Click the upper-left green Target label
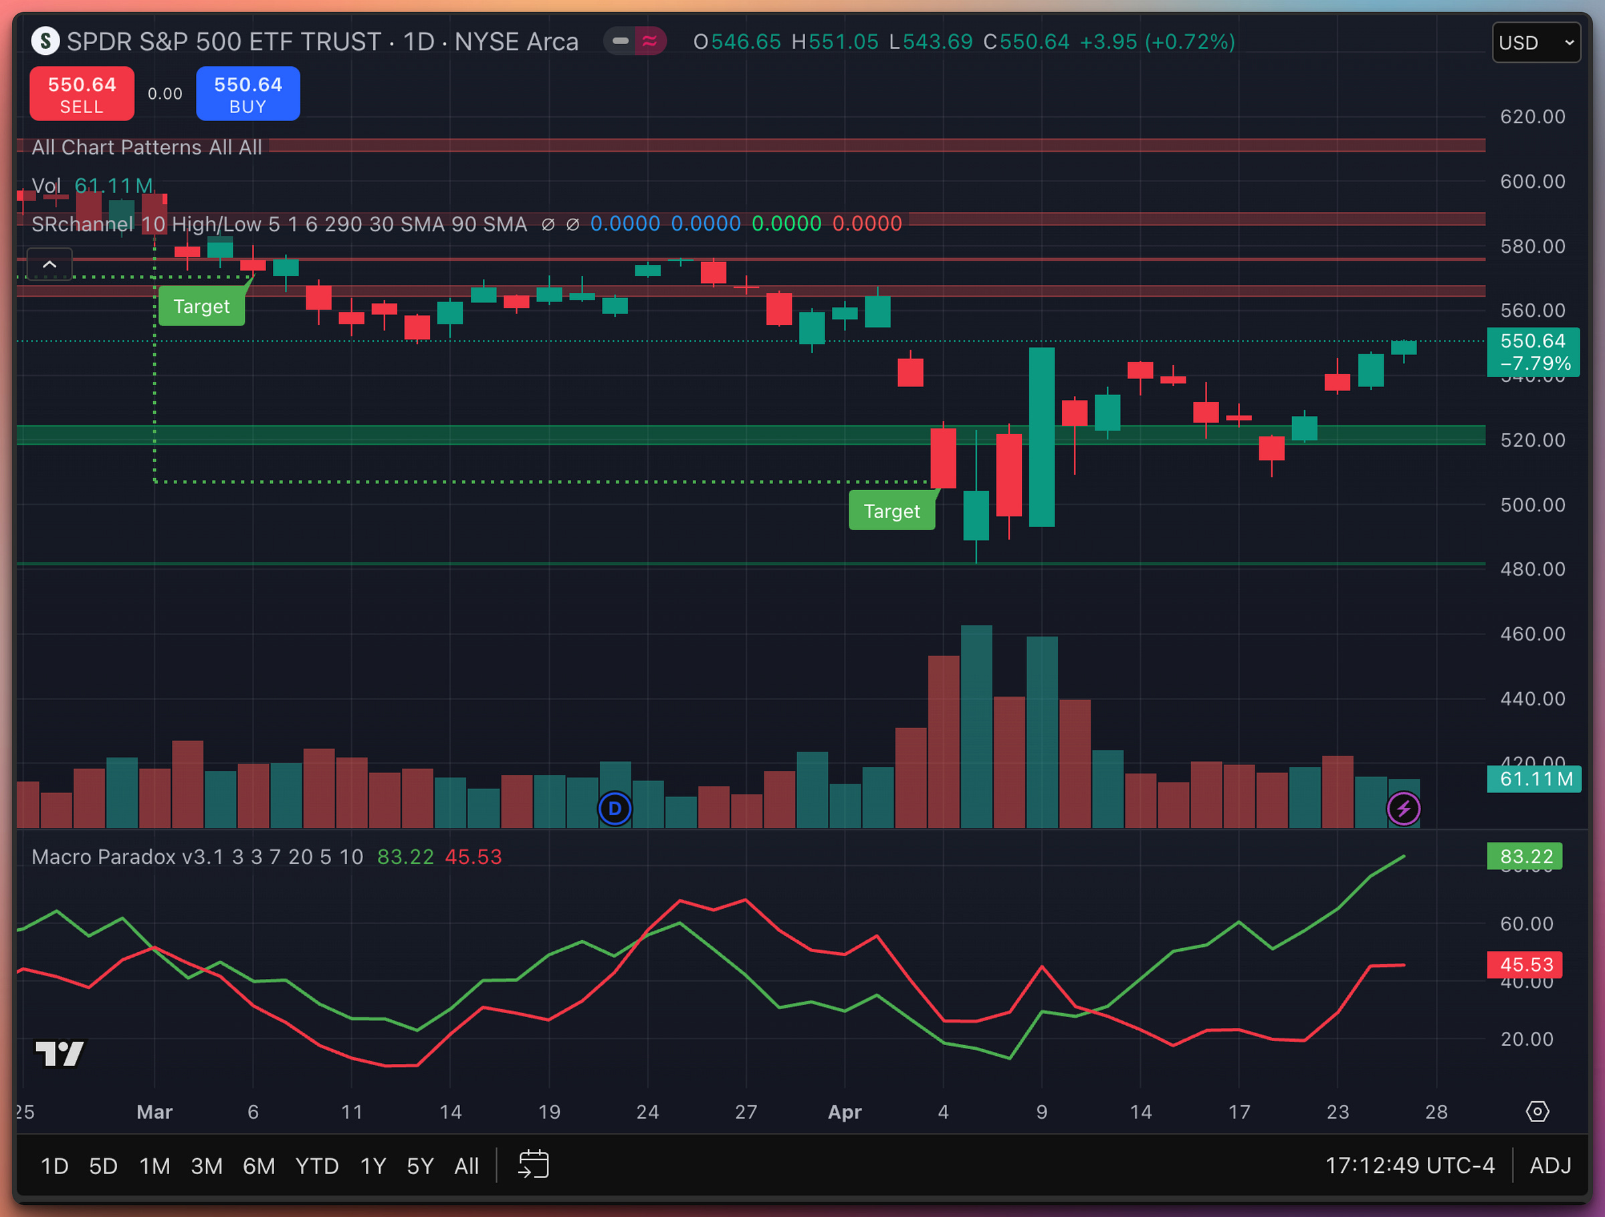1605x1217 pixels. pos(202,306)
